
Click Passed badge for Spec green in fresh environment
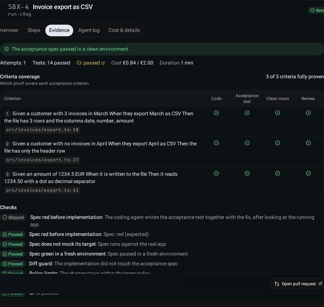pos(13,254)
